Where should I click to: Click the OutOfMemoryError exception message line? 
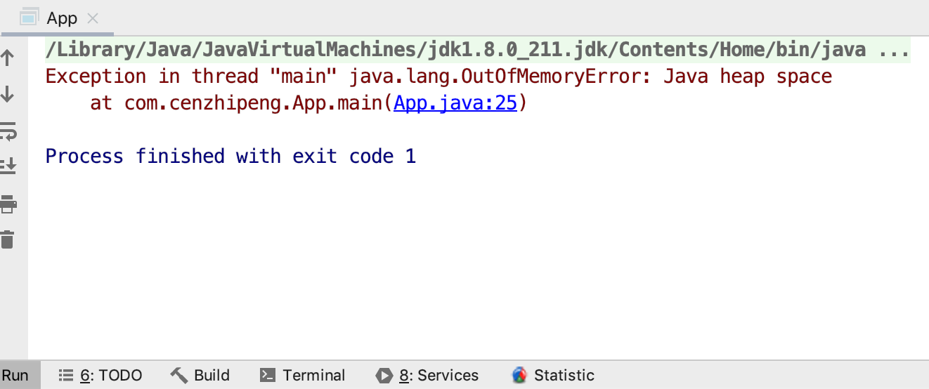coord(438,77)
